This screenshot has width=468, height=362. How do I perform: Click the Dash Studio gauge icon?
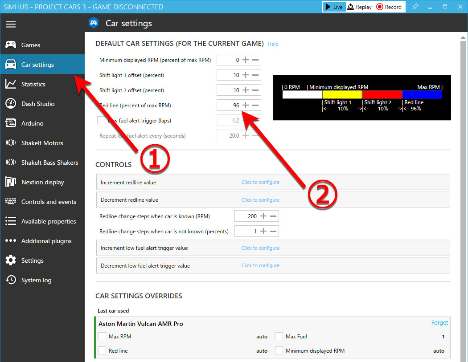point(11,103)
